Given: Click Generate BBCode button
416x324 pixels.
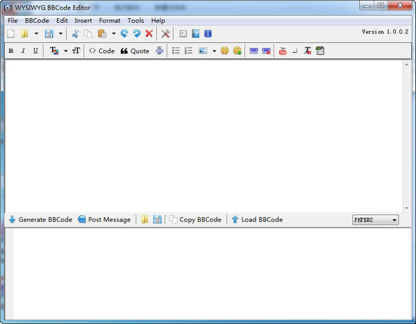Looking at the screenshot, I should 40,219.
